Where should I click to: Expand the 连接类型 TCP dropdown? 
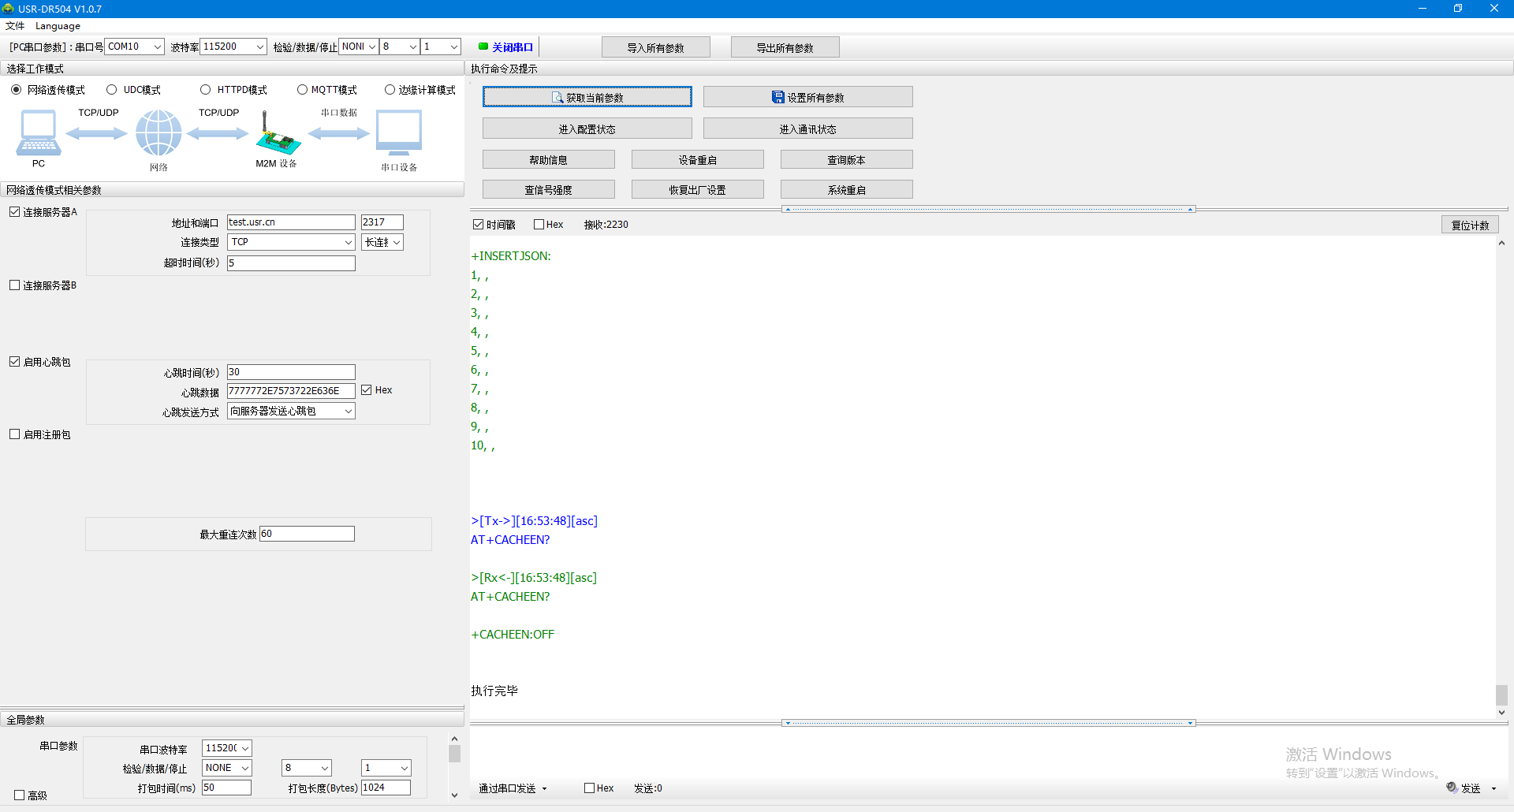[x=348, y=242]
